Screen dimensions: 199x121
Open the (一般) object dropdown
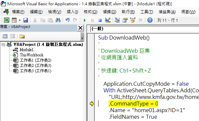pos(145,29)
